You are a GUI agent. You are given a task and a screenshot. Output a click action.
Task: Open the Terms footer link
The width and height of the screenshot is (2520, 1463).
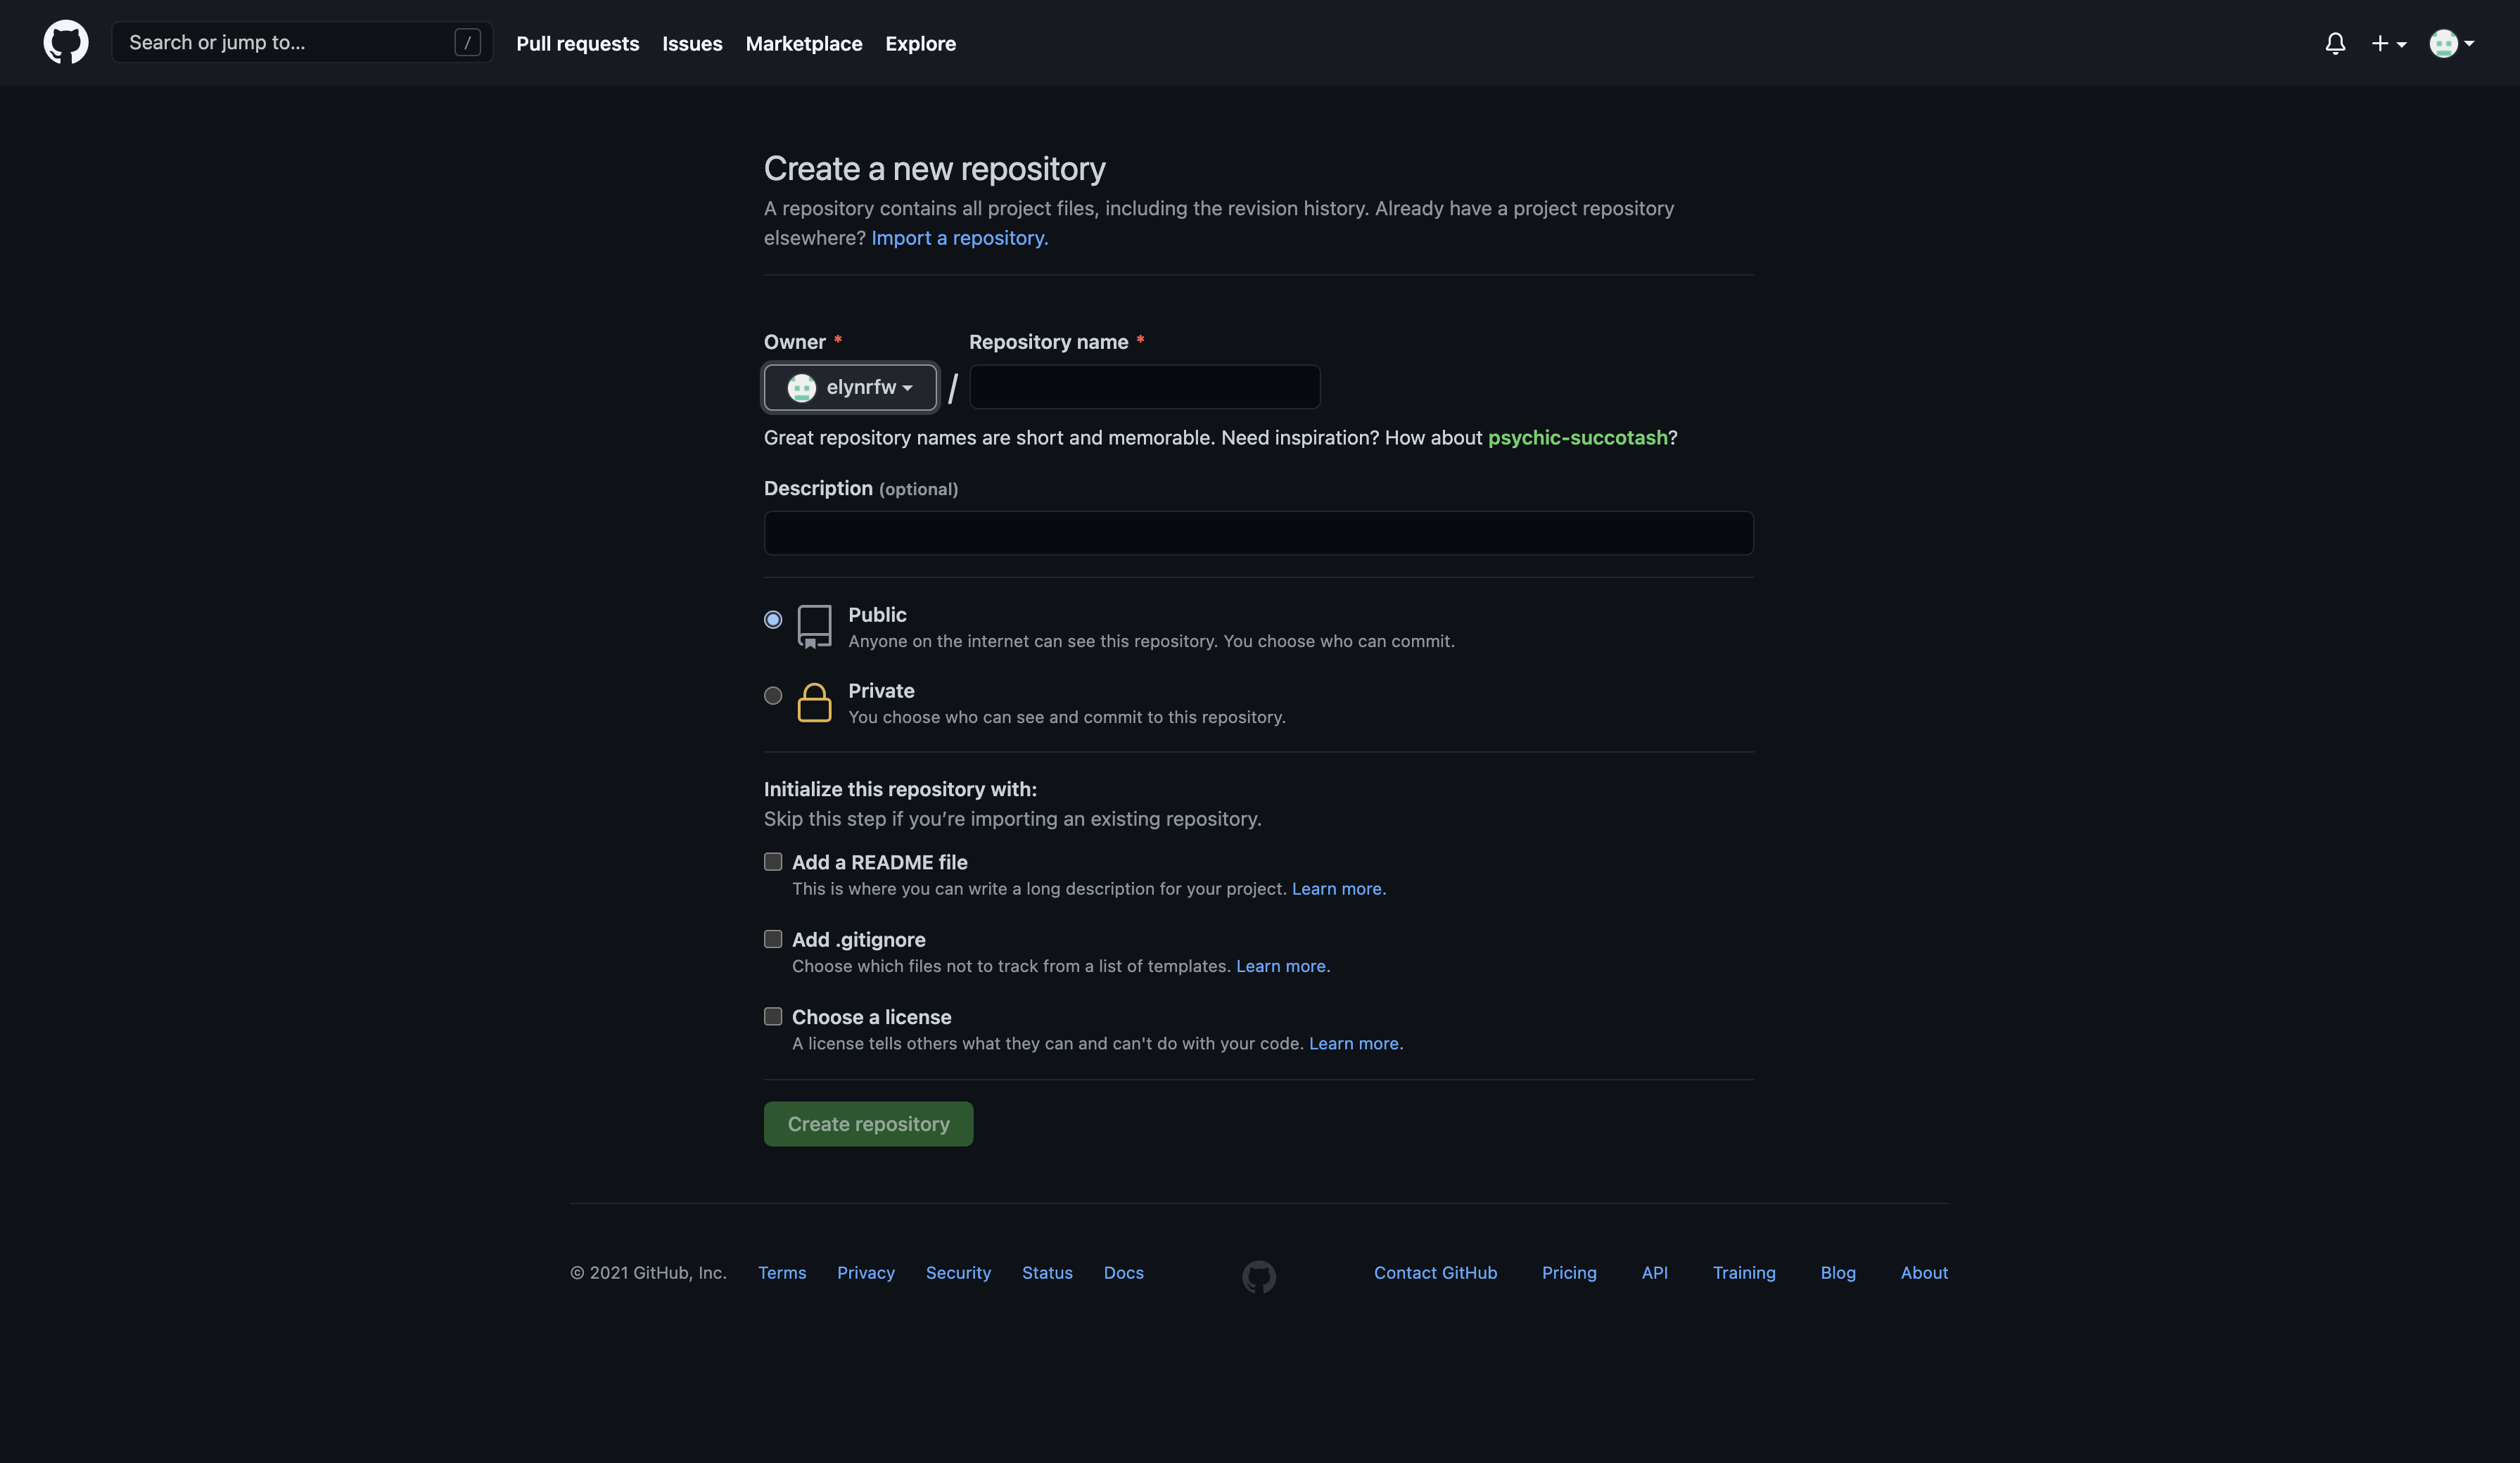click(x=782, y=1273)
